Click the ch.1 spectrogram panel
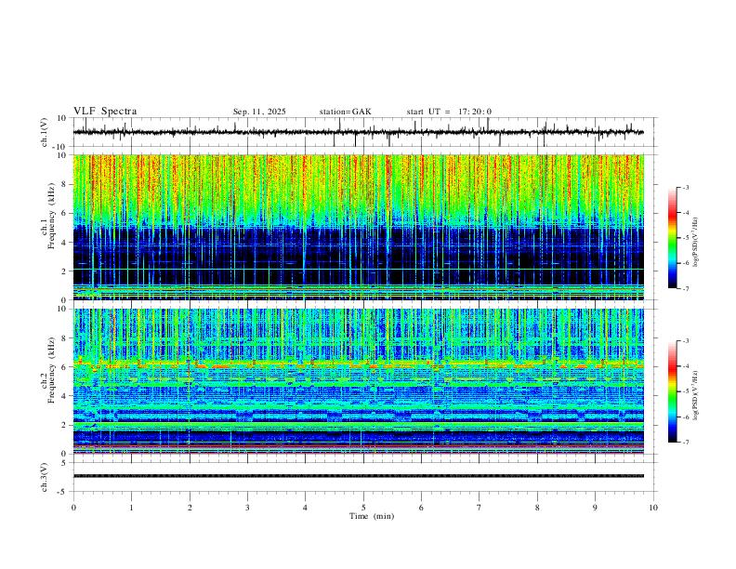This screenshot has width=736, height=569. 358,227
